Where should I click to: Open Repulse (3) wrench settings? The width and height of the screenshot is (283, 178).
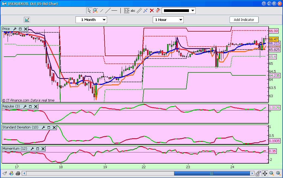(x=25, y=106)
